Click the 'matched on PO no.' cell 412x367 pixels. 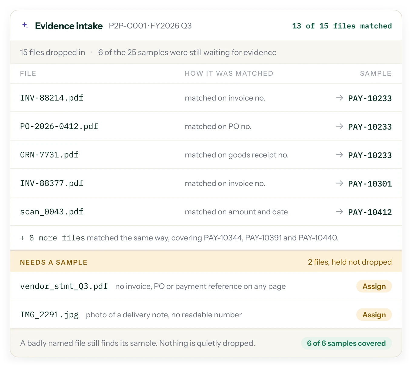point(218,126)
